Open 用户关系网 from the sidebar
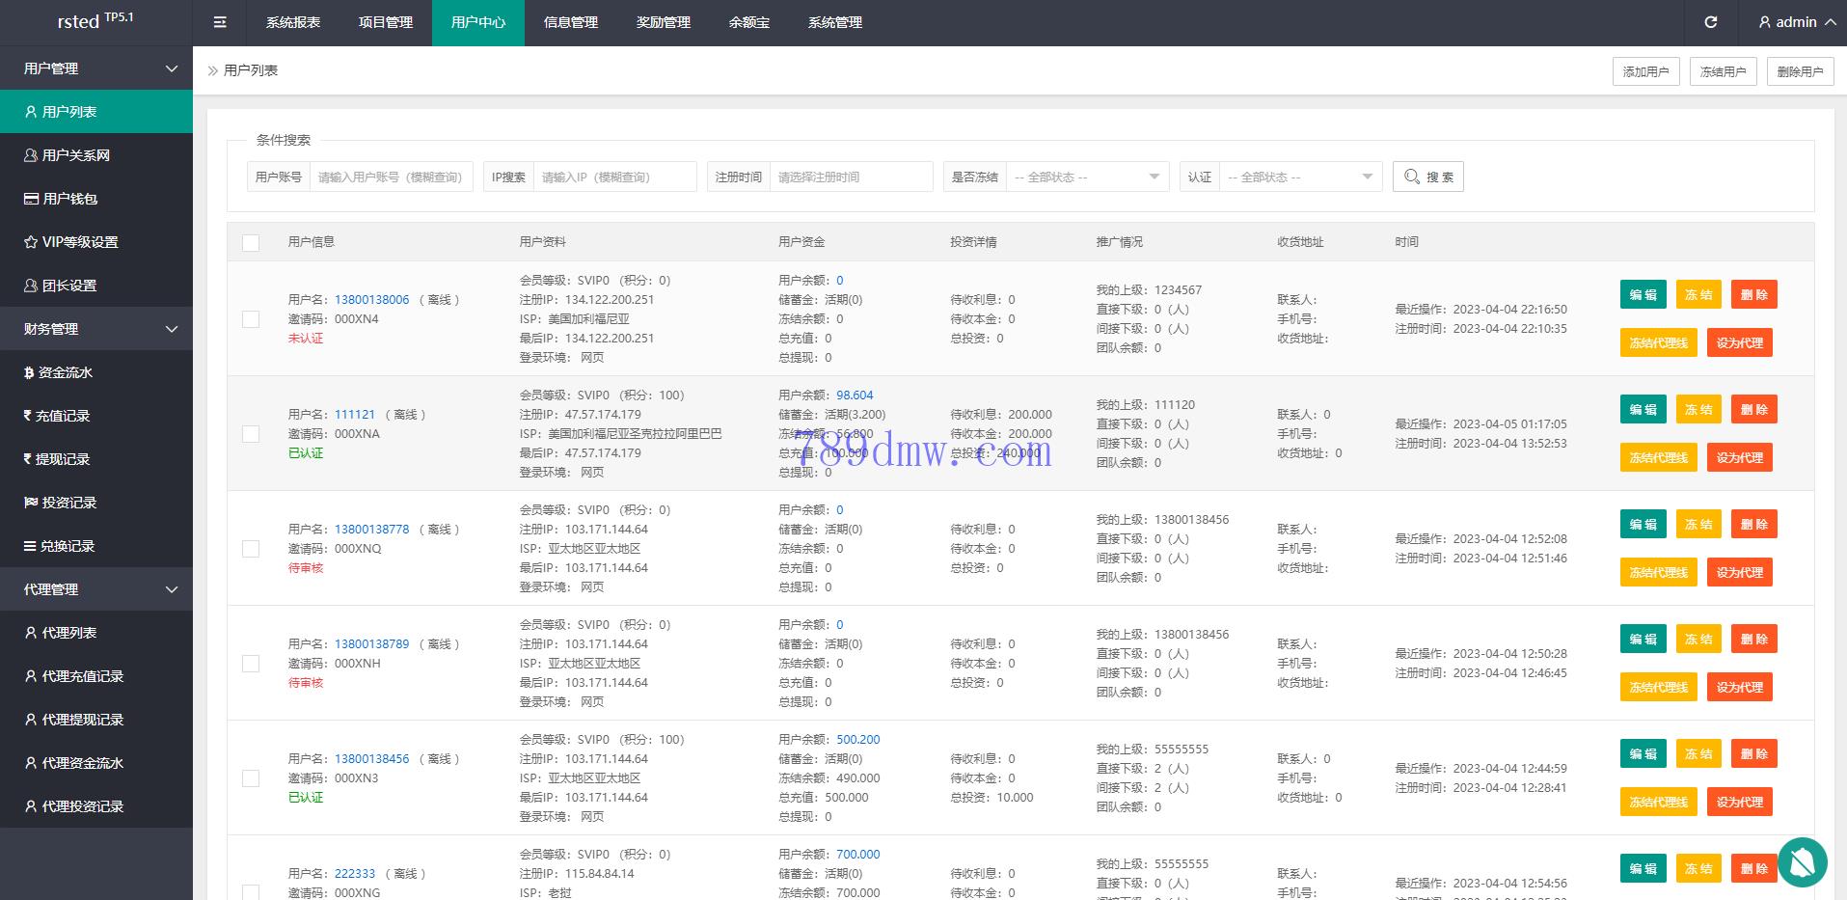This screenshot has height=900, width=1847. tap(75, 155)
